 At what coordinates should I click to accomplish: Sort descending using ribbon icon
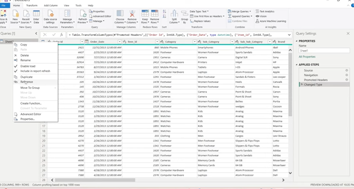coord(165,16)
